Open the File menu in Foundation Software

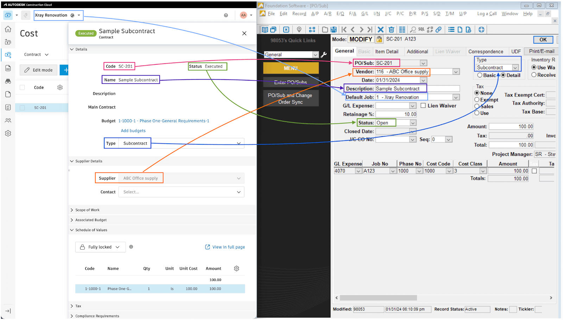(x=271, y=14)
